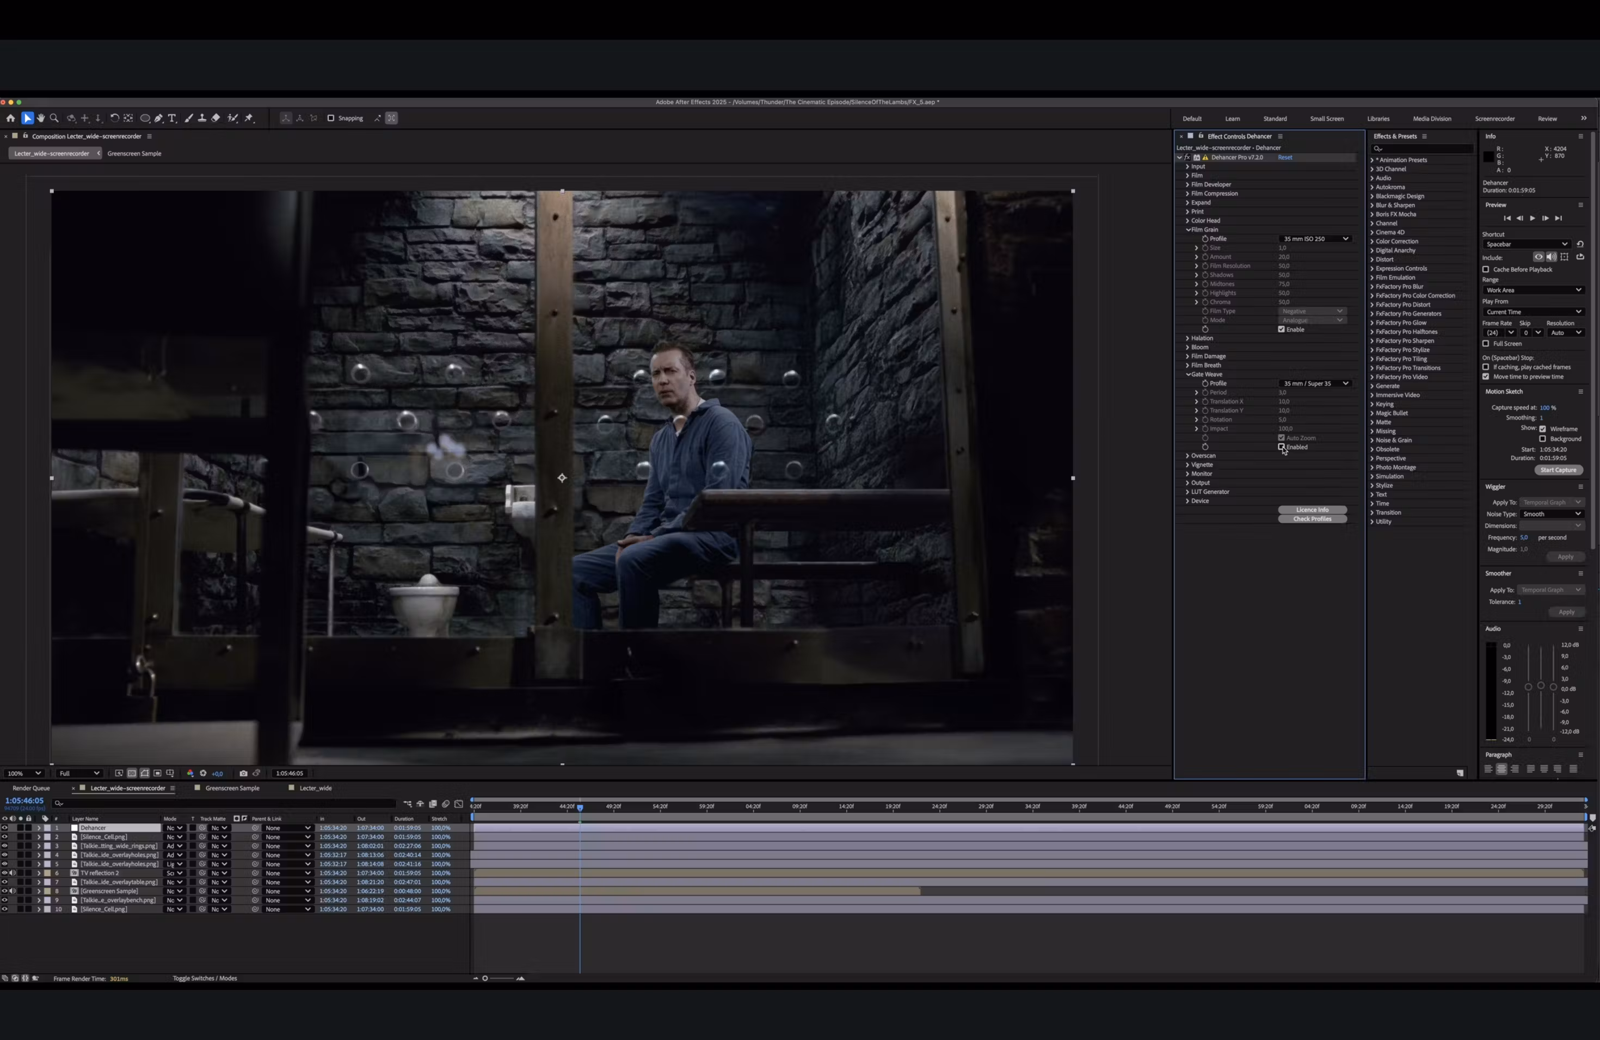Open the Gate Weave Profile dropdown
The height and width of the screenshot is (1040, 1600).
1315,383
